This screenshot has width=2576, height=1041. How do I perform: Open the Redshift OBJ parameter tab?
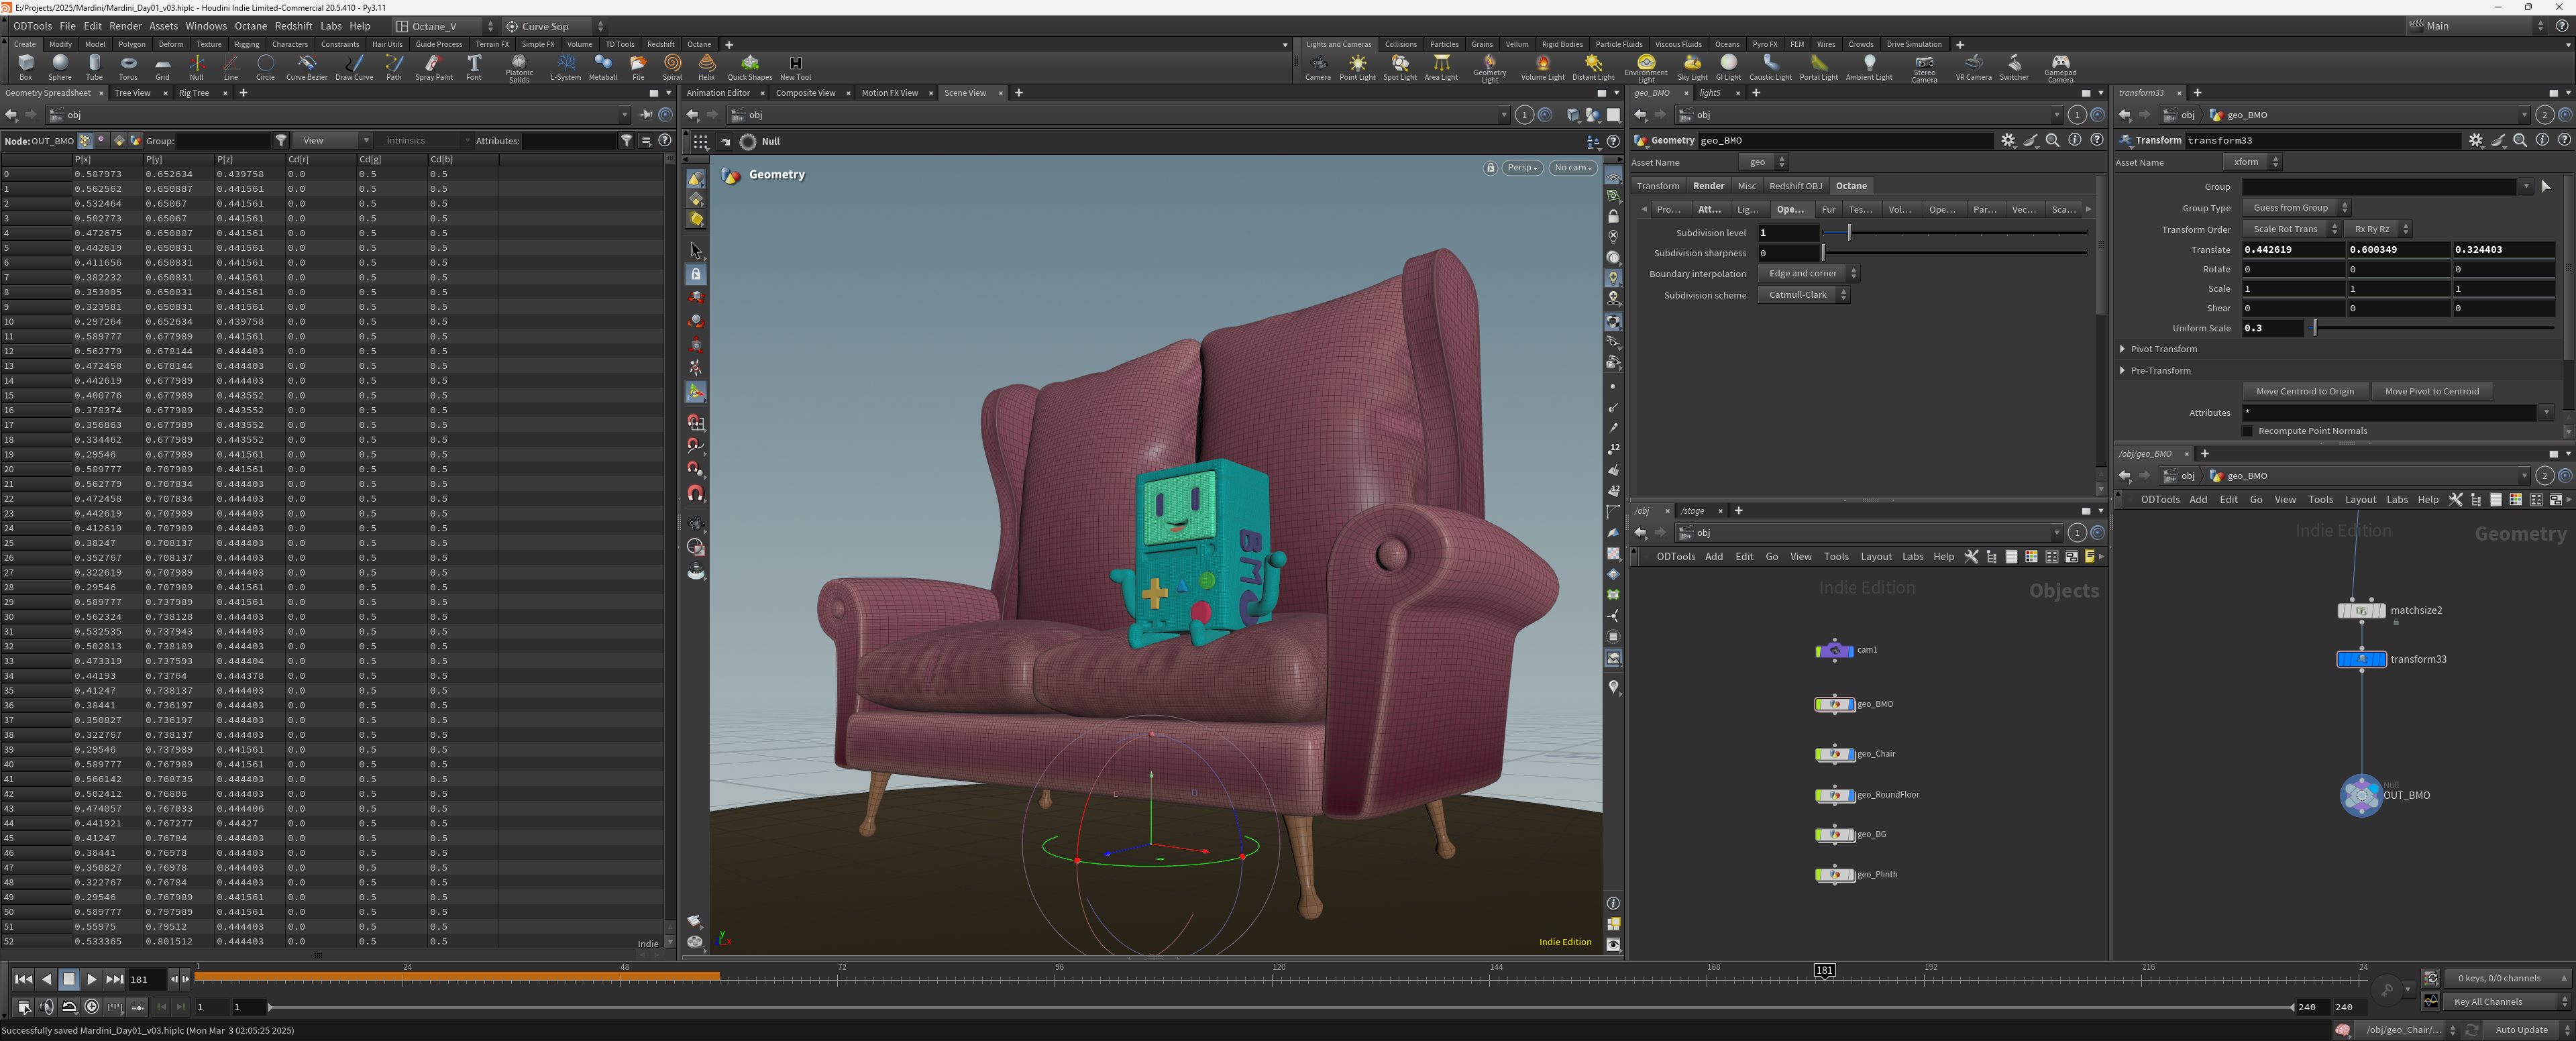1795,186
